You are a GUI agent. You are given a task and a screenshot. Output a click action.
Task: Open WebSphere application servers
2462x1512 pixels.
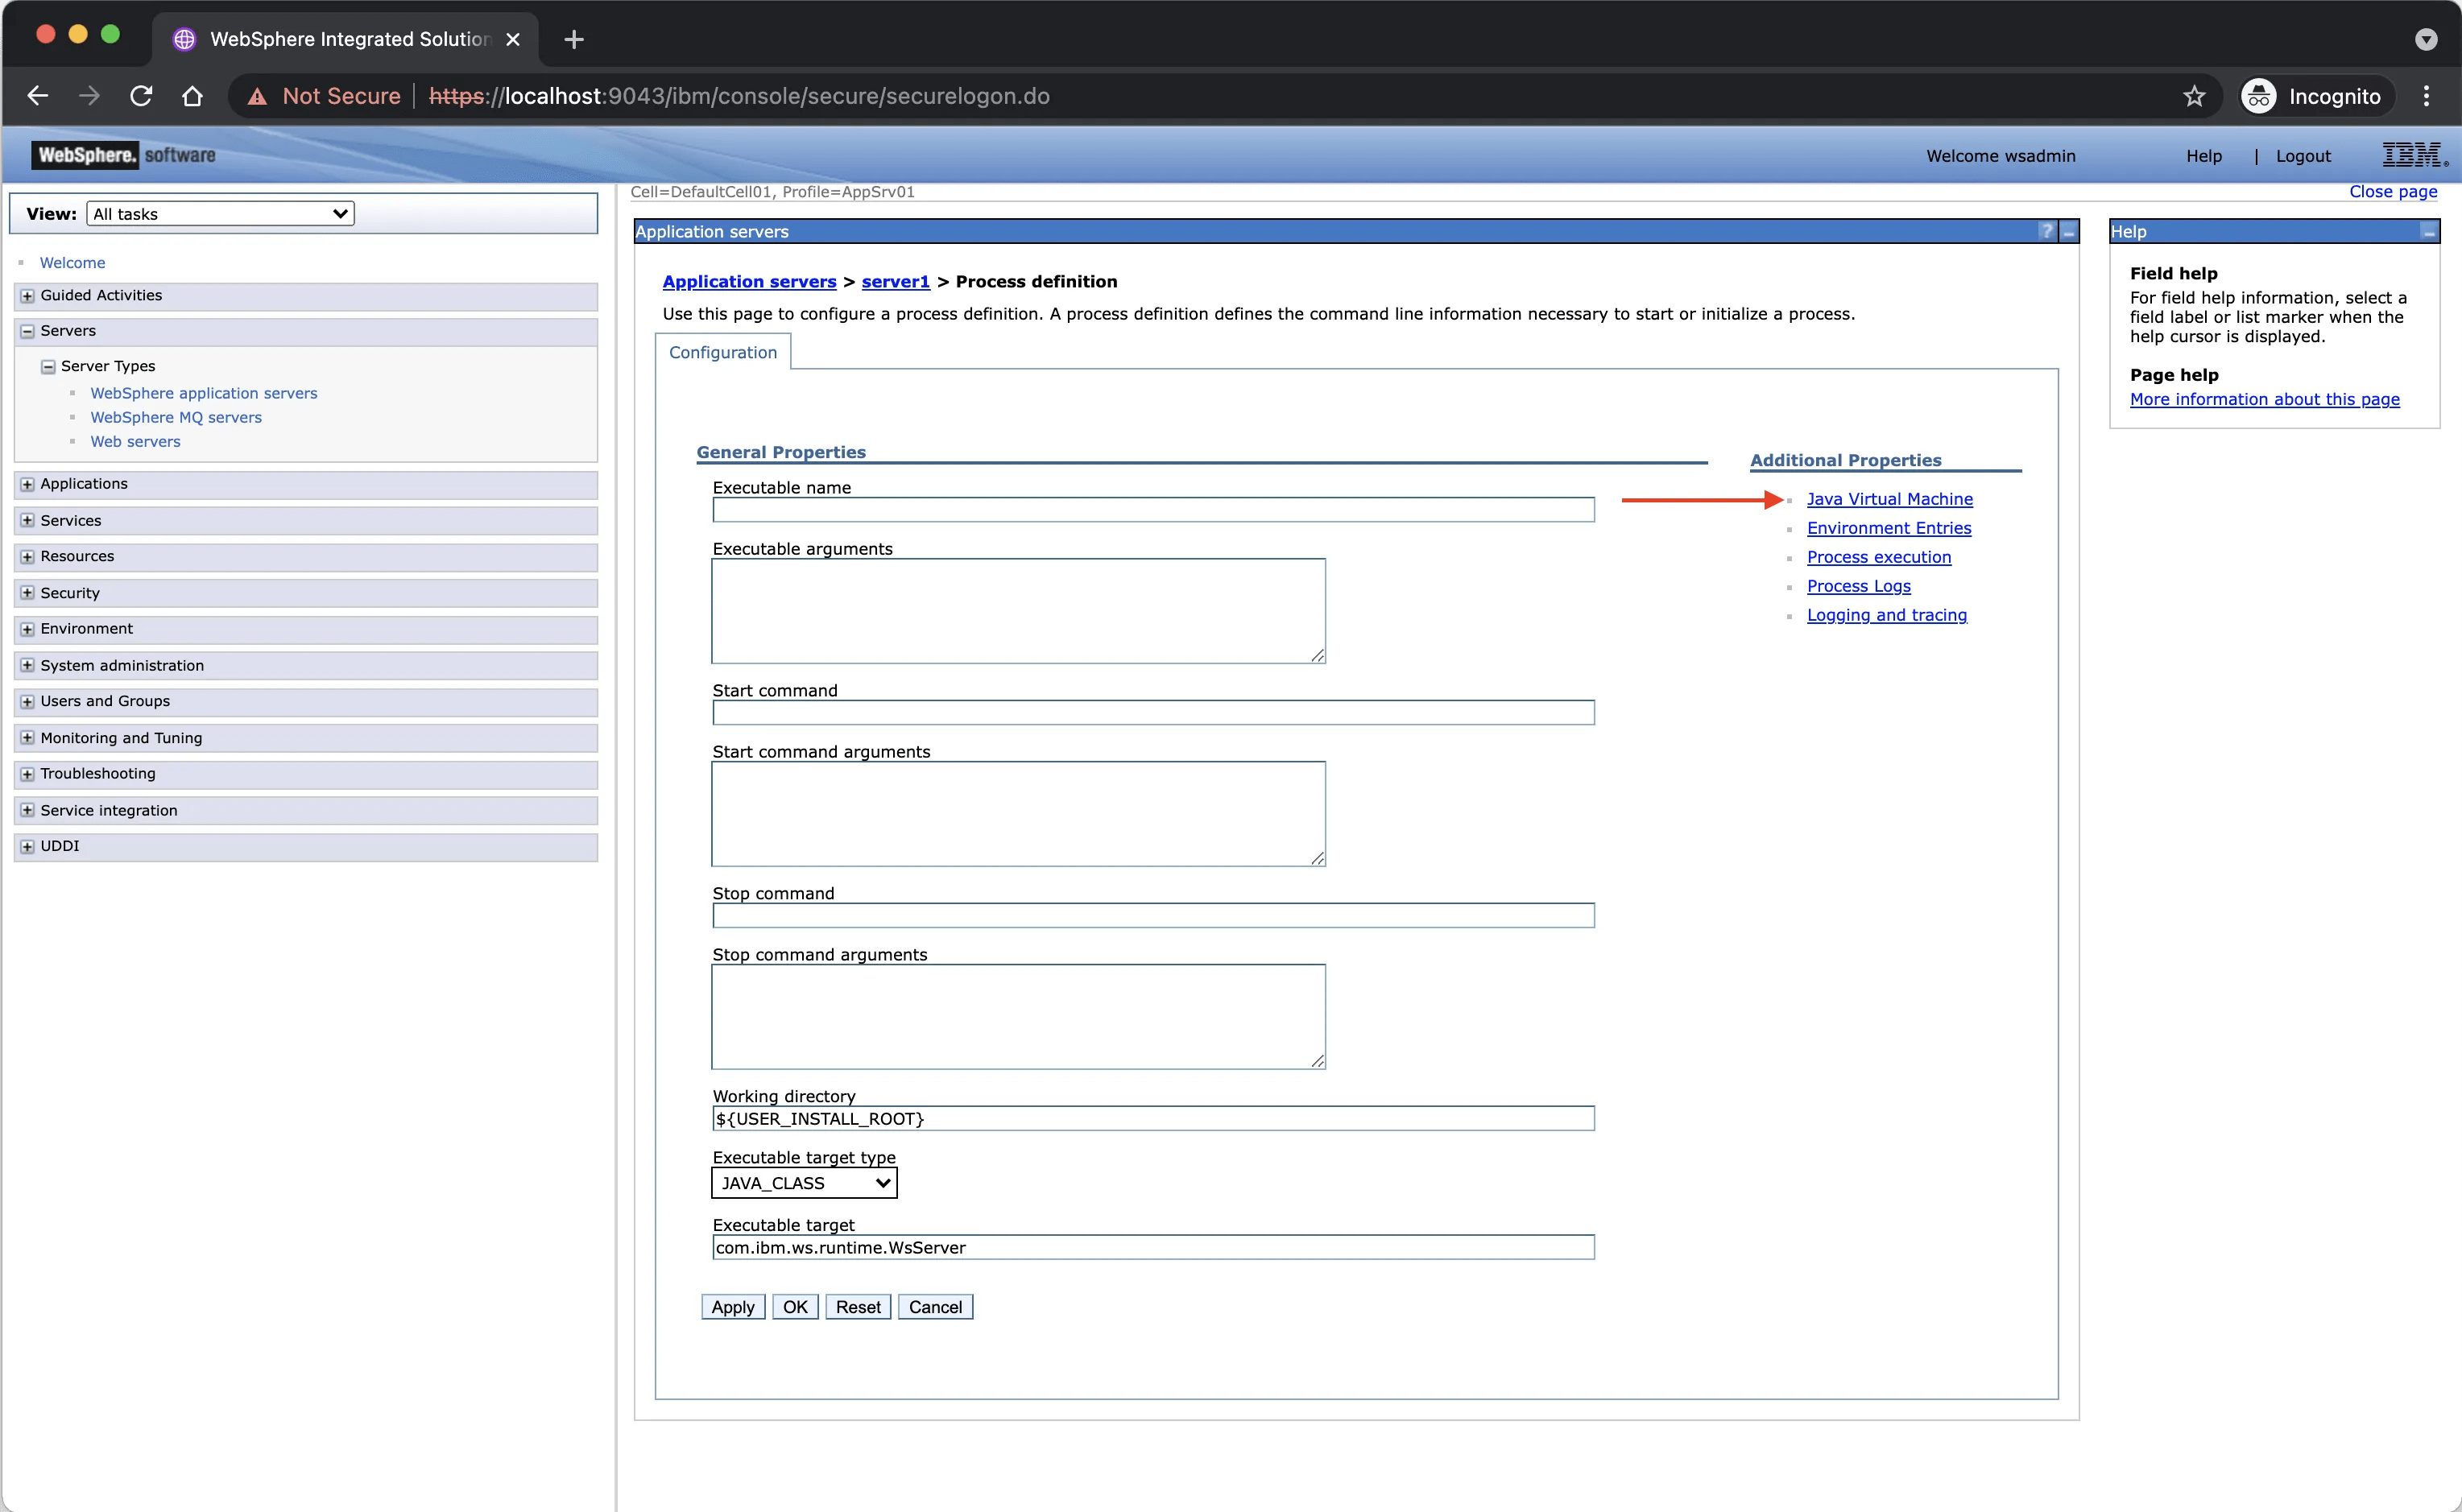click(204, 393)
